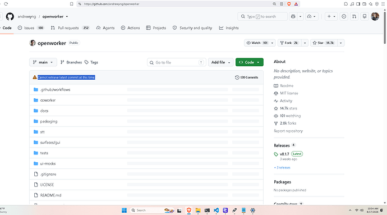Open the ui-mocks folder

pyautogui.click(x=48, y=163)
